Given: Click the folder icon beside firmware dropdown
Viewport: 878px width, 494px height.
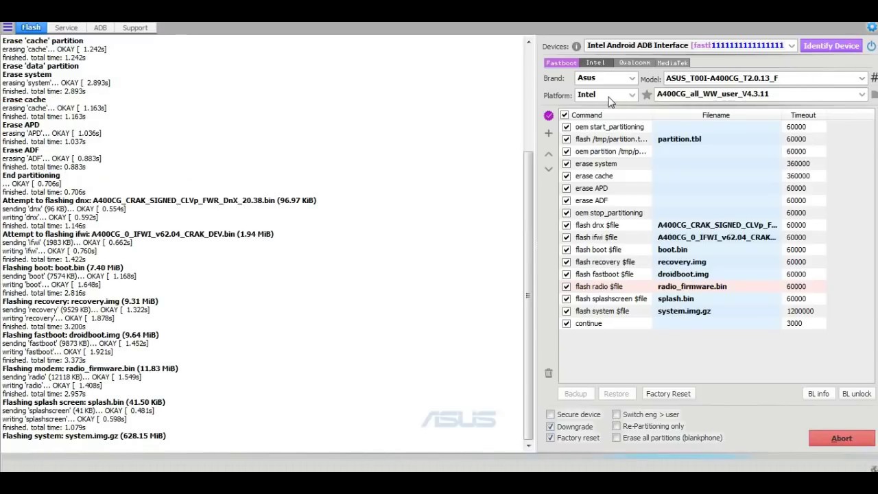Looking at the screenshot, I should (874, 95).
